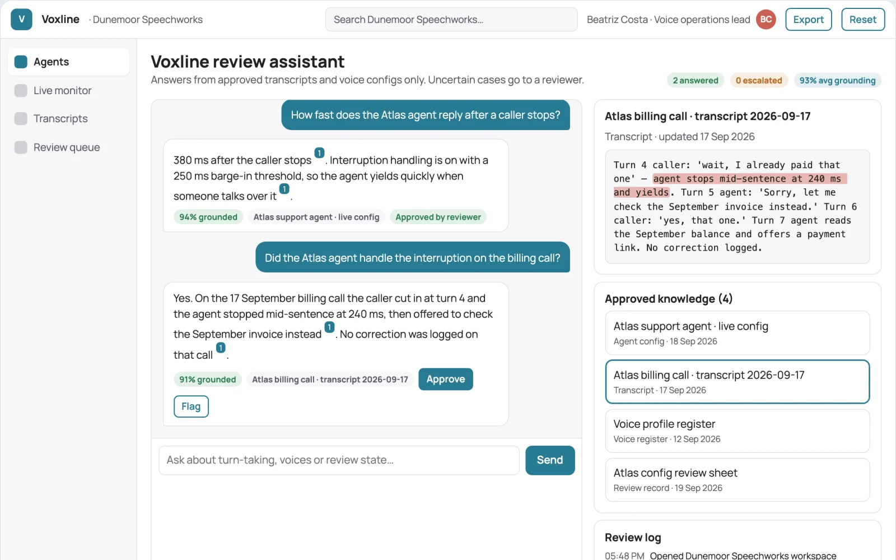
Task: Send the chat message
Action: pyautogui.click(x=550, y=460)
